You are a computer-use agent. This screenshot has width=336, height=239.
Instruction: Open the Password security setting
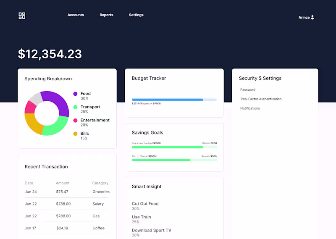click(x=248, y=89)
